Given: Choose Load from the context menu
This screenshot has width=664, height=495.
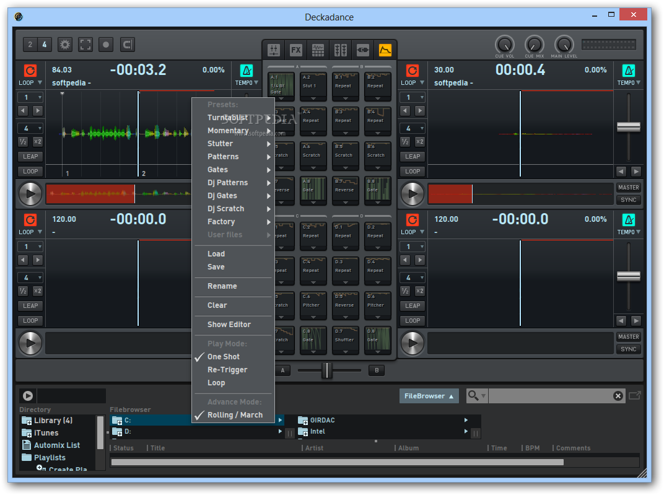Looking at the screenshot, I should tap(233, 254).
